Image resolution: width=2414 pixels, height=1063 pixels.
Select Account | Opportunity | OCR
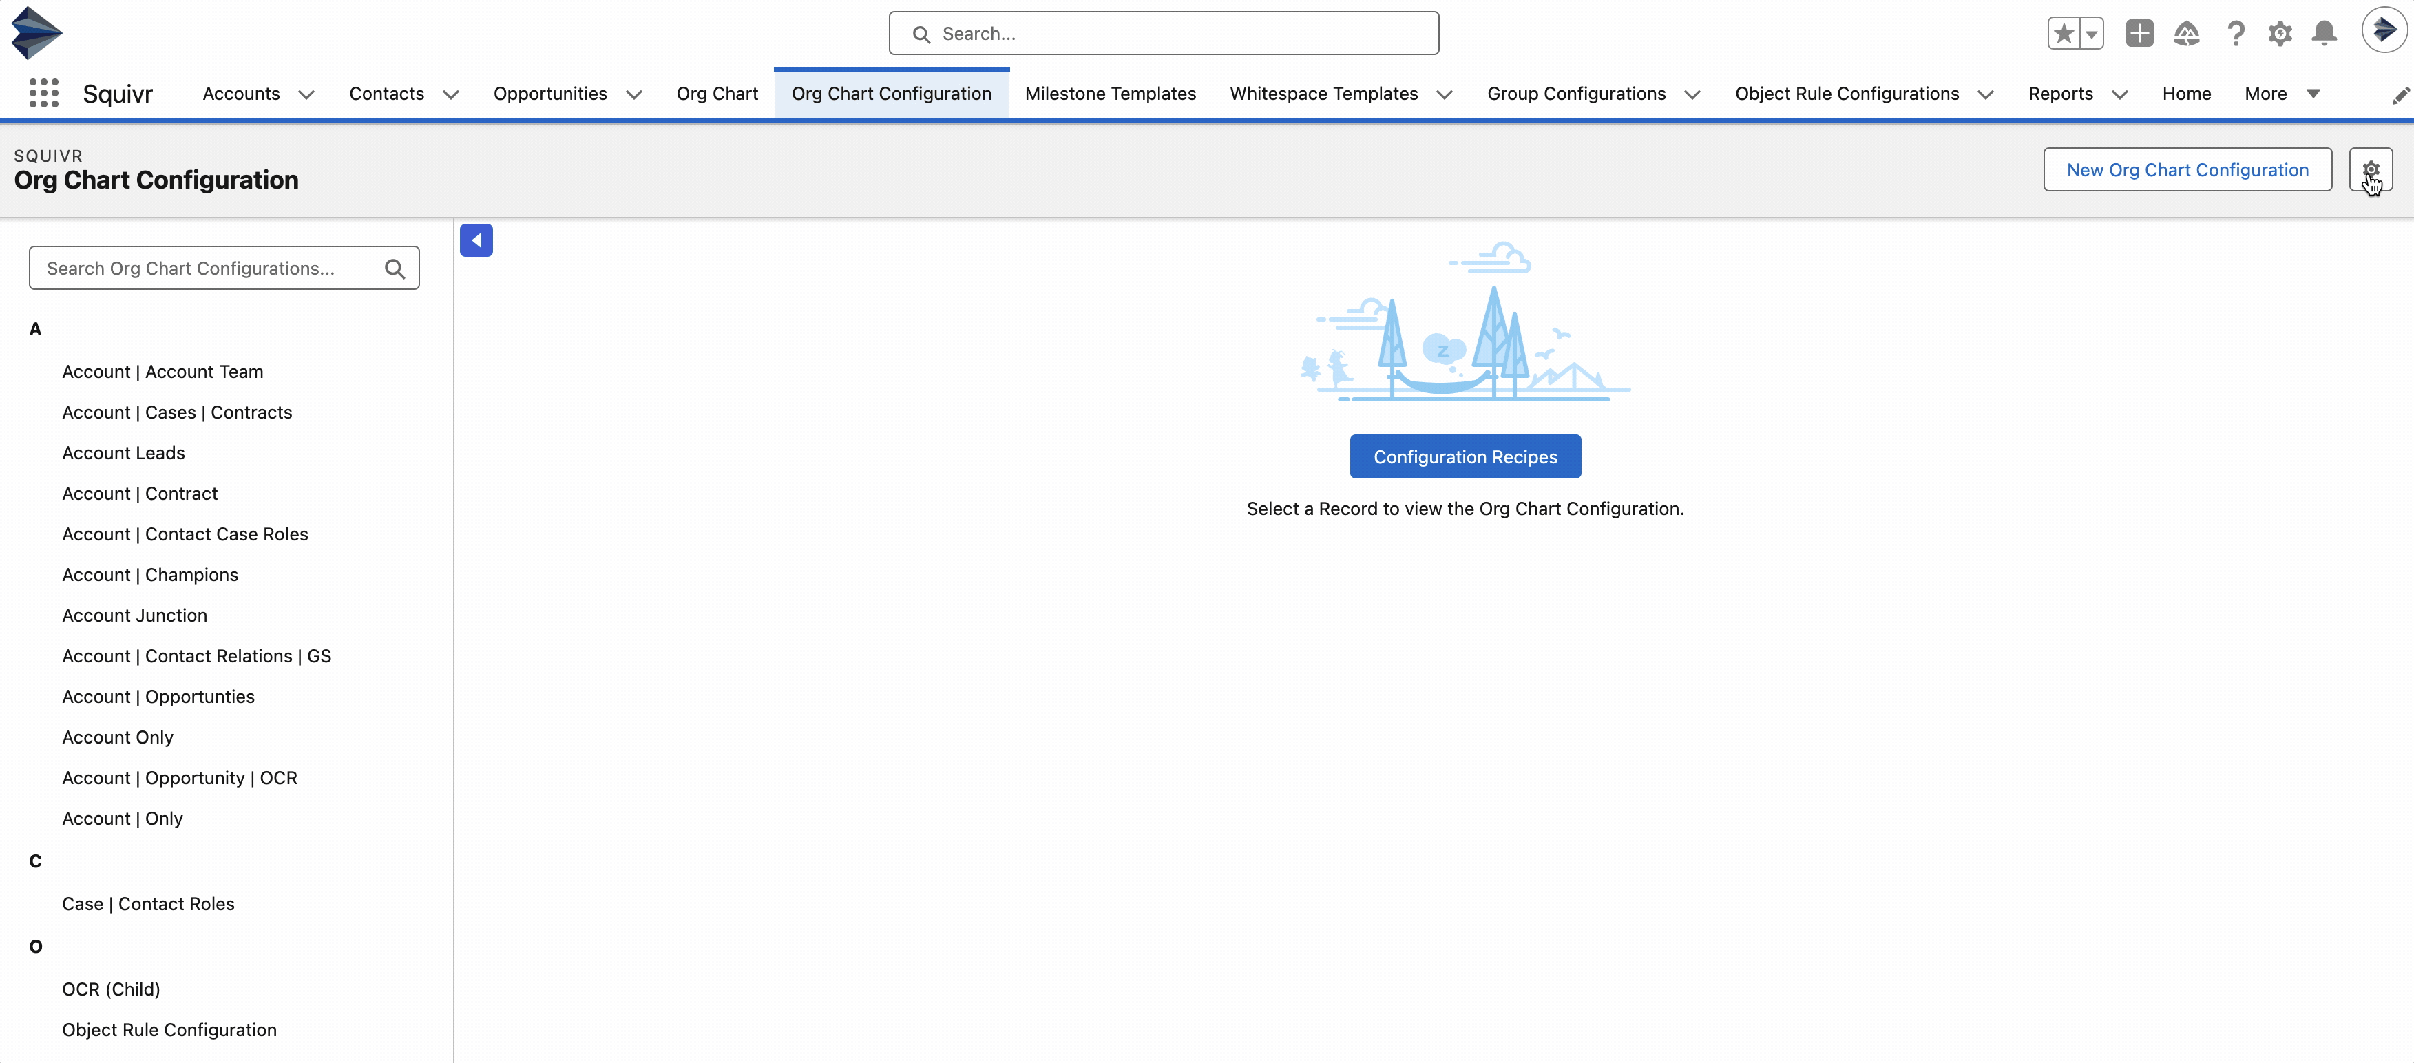[x=180, y=778]
